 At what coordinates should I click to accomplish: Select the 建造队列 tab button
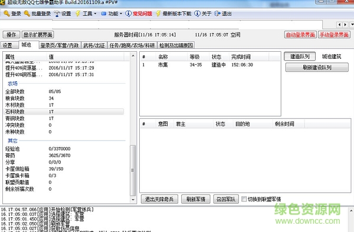(x=300, y=57)
